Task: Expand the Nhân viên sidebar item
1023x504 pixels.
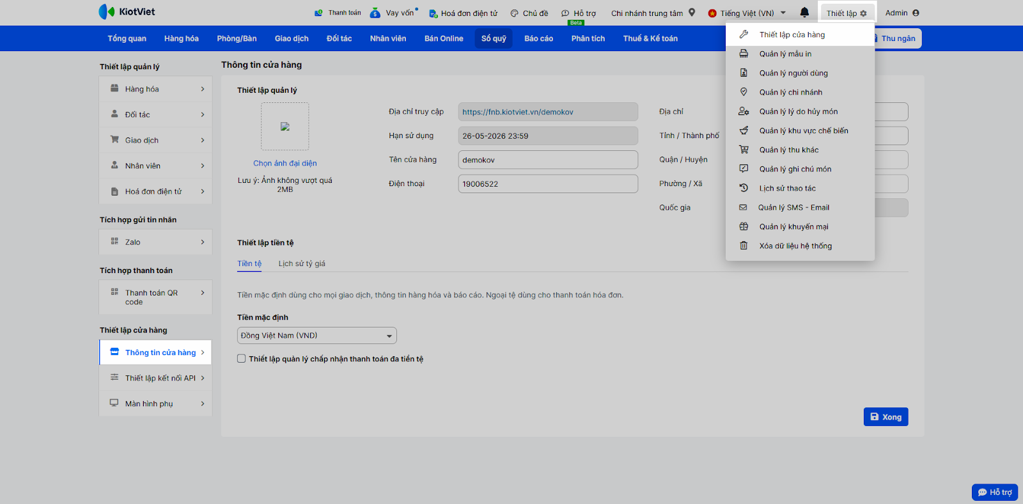Action: click(x=155, y=166)
